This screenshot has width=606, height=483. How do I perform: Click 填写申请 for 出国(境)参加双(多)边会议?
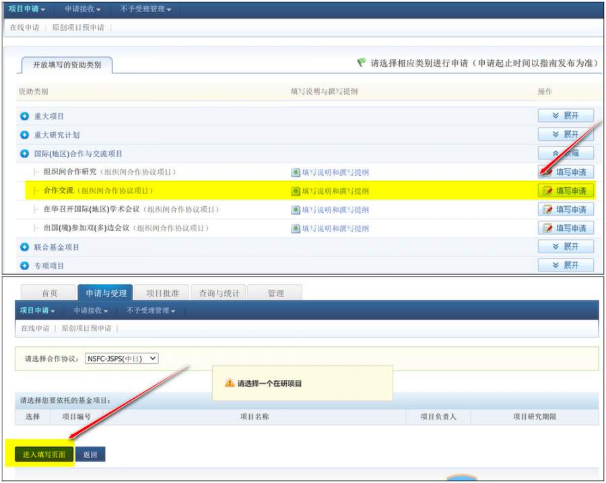[566, 228]
